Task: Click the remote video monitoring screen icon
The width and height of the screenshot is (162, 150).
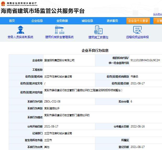Action: click(x=137, y=30)
